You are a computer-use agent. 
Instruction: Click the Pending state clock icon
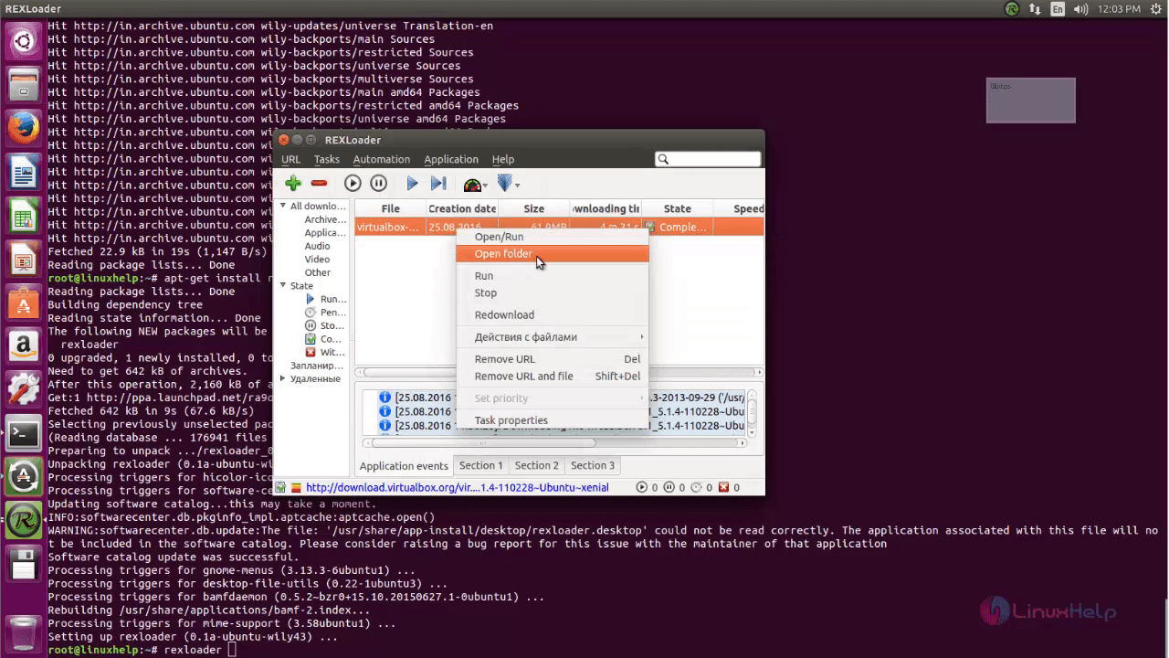pyautogui.click(x=311, y=313)
